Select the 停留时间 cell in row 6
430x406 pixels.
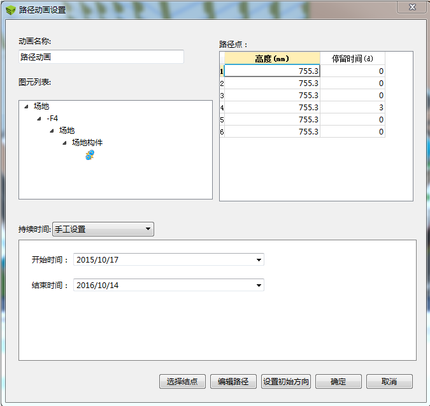tap(352, 131)
